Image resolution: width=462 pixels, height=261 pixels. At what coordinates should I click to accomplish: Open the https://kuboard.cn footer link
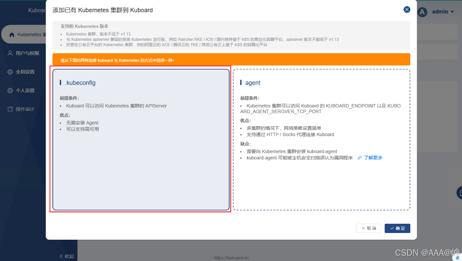pyautogui.click(x=231, y=258)
